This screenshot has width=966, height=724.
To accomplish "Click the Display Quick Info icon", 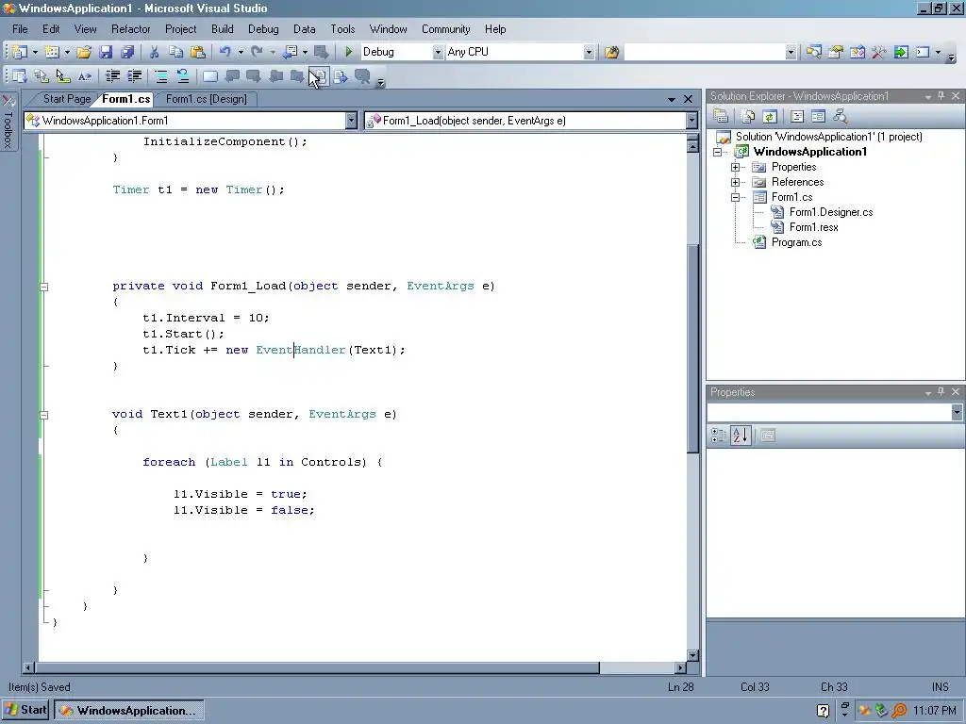I will pyautogui.click(x=63, y=76).
